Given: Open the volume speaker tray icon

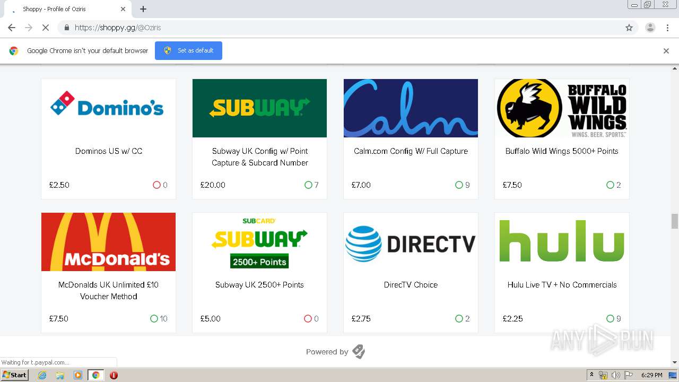Looking at the screenshot, I should click(615, 375).
